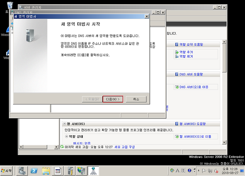Collapse the 웹 서버(IIS) section chevron
Screen dimensions: 245x176
point(64,124)
